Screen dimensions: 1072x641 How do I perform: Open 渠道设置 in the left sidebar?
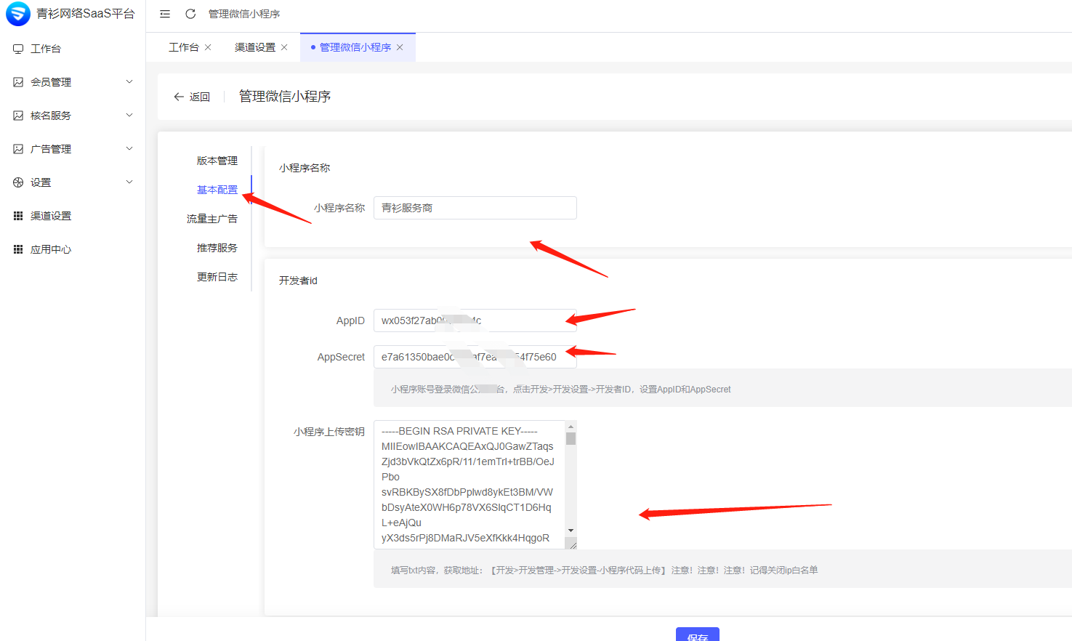(x=73, y=216)
